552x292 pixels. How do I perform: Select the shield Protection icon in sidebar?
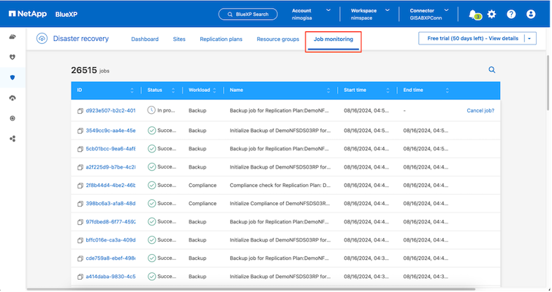[12, 77]
